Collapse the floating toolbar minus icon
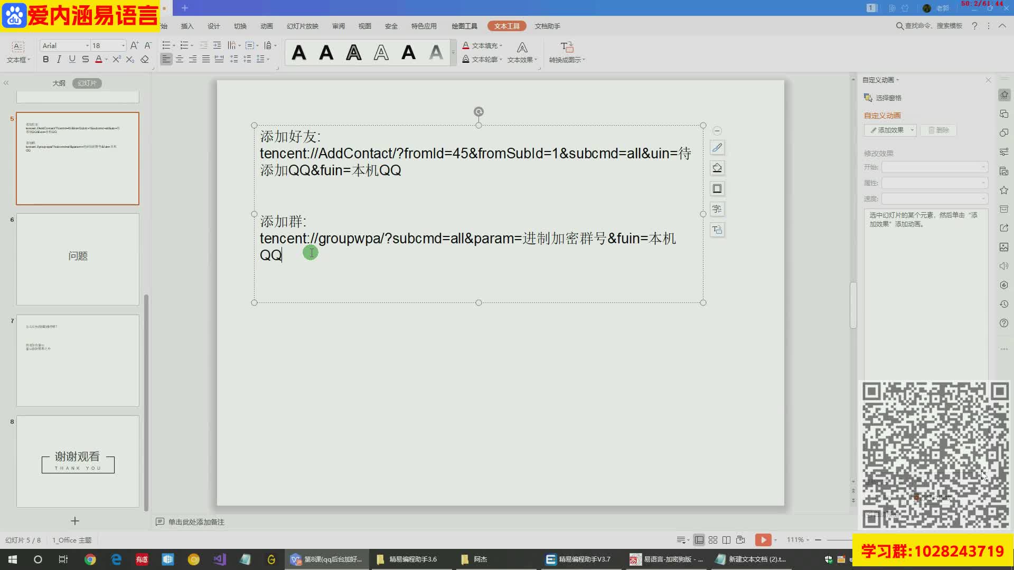1014x570 pixels. [717, 131]
